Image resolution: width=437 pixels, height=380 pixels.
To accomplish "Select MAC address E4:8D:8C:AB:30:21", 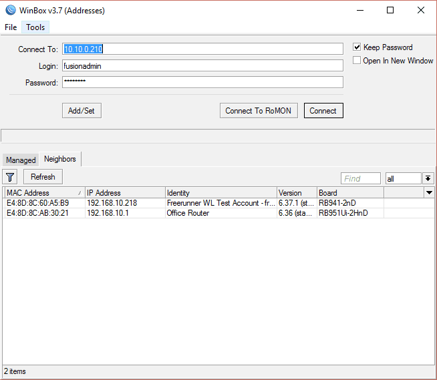I will (x=37, y=213).
